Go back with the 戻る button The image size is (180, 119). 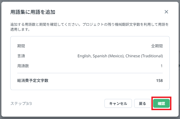(142, 104)
